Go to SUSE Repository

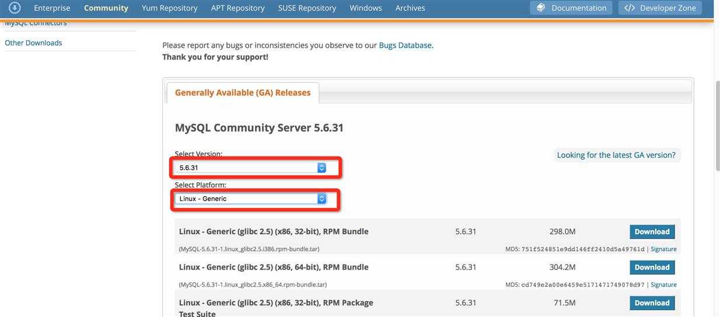(x=307, y=8)
